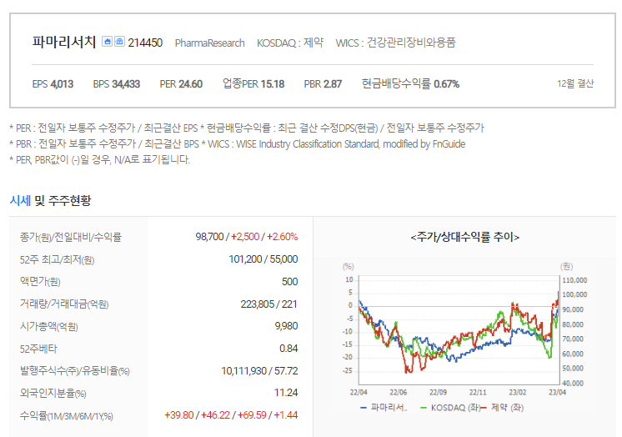Click the PharmaResearch English name
622x437 pixels.
point(210,43)
